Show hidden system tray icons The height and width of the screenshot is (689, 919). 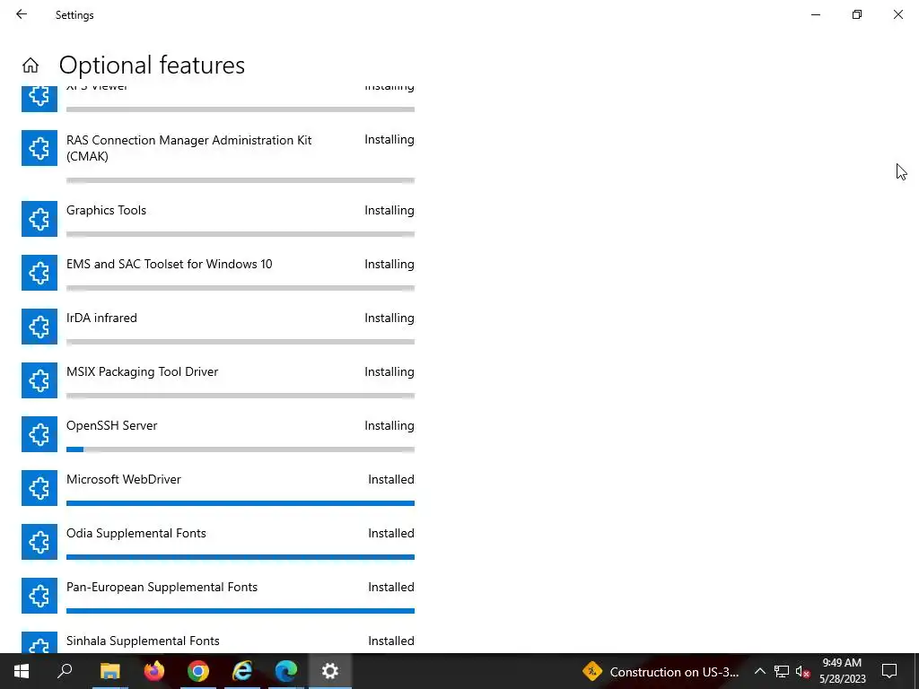pyautogui.click(x=759, y=671)
